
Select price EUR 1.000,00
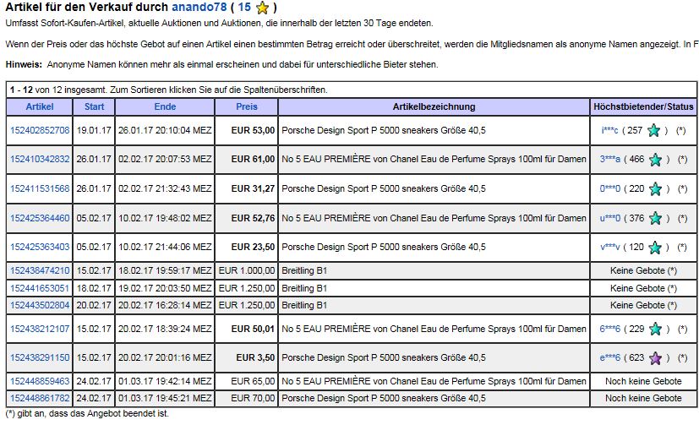point(247,271)
